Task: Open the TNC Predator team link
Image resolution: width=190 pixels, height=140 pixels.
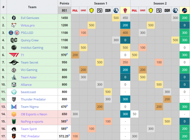Action: click(x=30, y=136)
